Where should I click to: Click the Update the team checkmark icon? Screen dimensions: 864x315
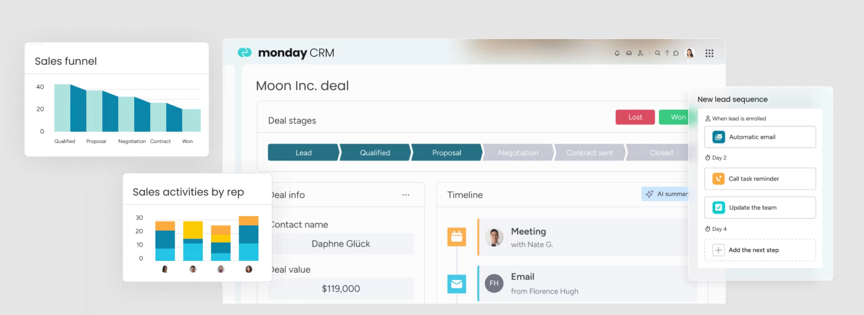tap(718, 208)
